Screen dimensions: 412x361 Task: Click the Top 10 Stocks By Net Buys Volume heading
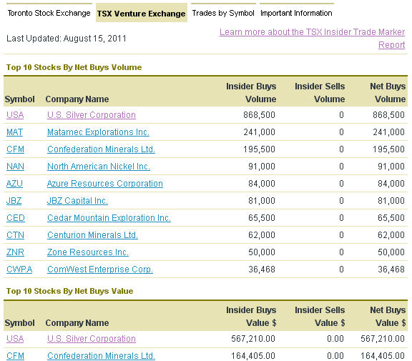(74, 67)
